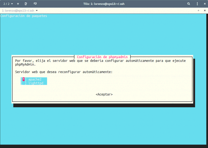Click the Configuración de paquetes header text
208x148 pixels.
[24, 16]
